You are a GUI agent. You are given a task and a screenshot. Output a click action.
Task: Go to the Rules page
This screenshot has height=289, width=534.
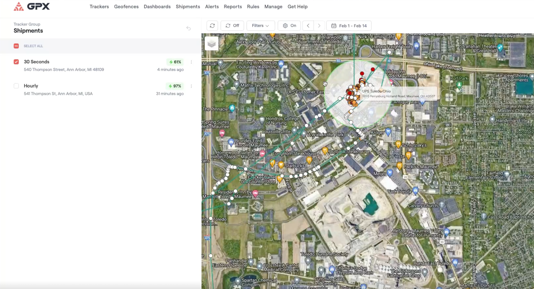(x=253, y=7)
